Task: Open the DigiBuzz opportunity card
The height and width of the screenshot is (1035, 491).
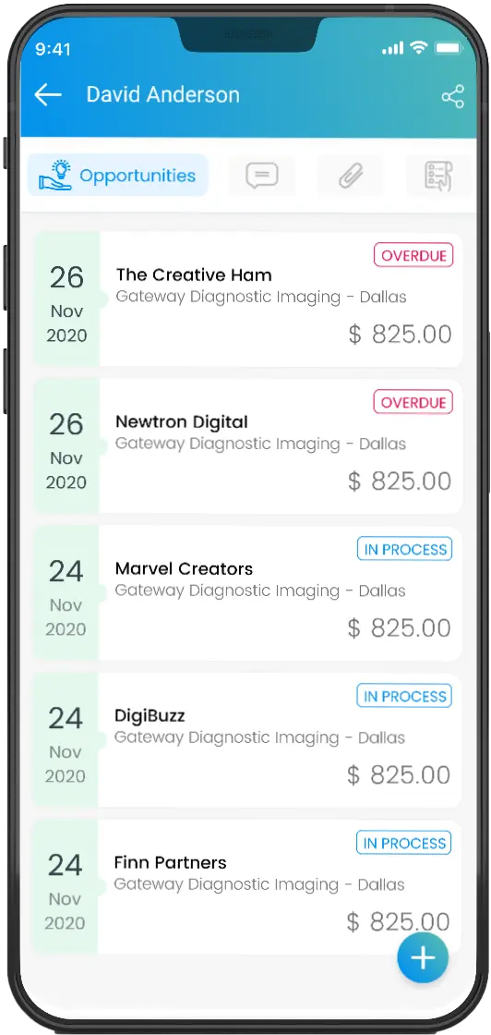Action: [246, 740]
